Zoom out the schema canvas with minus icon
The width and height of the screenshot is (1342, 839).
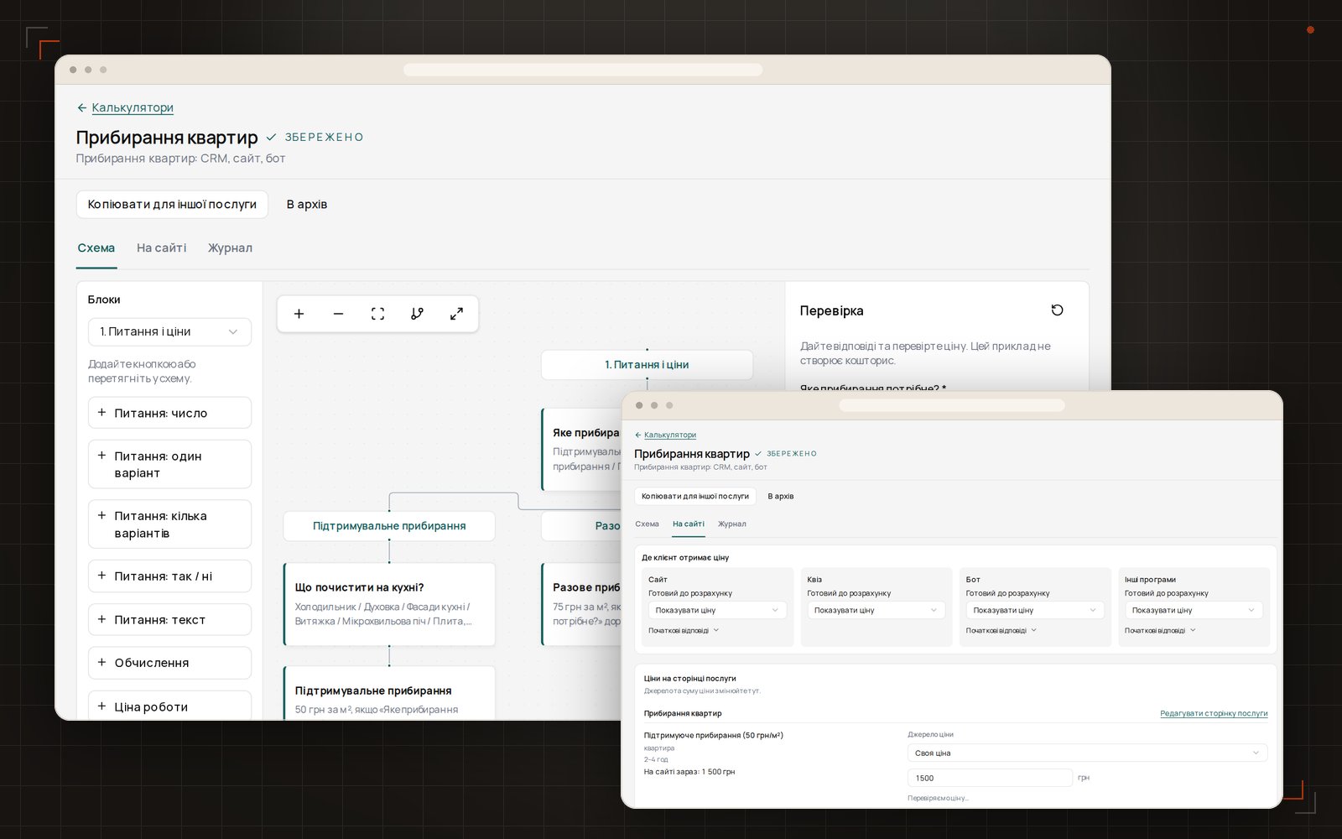pos(338,314)
